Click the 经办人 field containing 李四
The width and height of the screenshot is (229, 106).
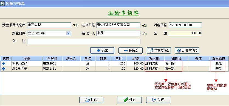coord(118,33)
